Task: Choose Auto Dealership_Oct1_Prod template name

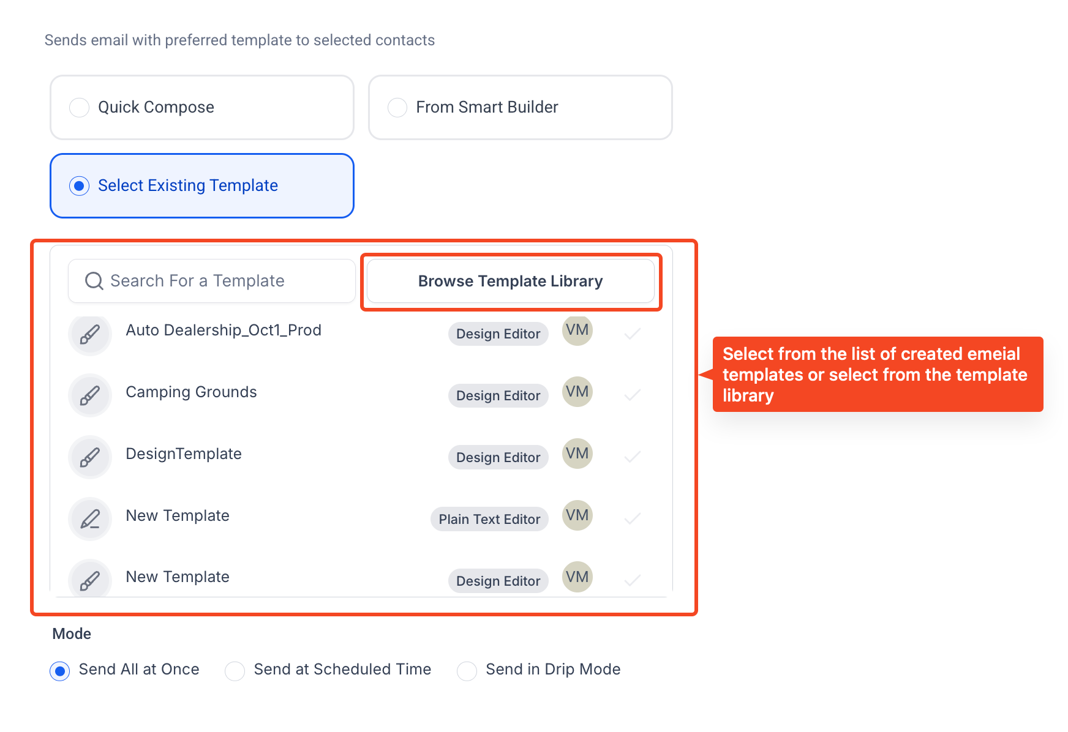Action: coord(224,331)
